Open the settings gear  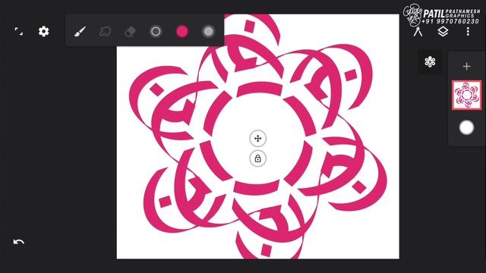pos(44,31)
